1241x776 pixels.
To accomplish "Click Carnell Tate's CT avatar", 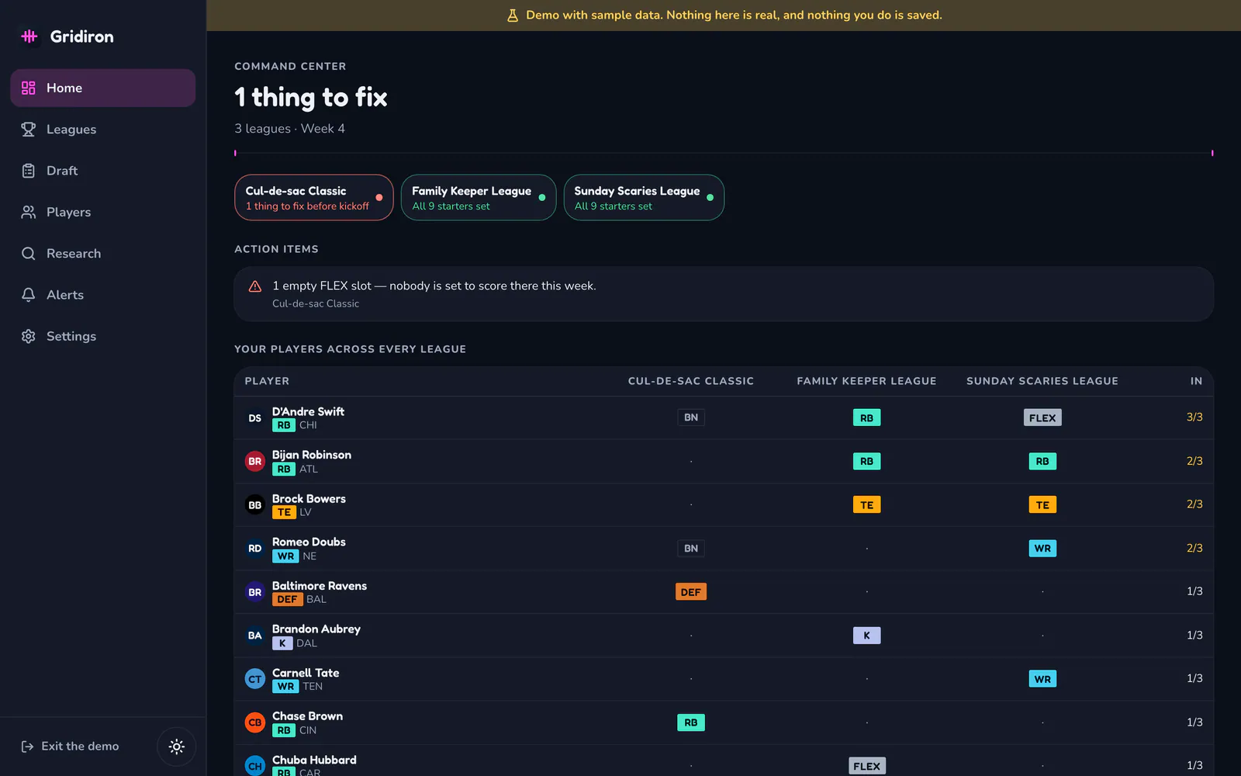I will (255, 679).
